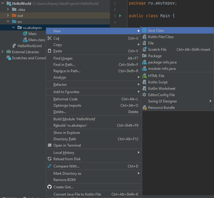Click the Reload from Disk icon
The width and height of the screenshot is (214, 198).
[50, 159]
